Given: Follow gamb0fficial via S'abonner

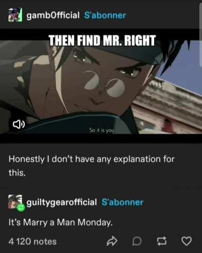Looking at the screenshot, I should pos(105,15).
